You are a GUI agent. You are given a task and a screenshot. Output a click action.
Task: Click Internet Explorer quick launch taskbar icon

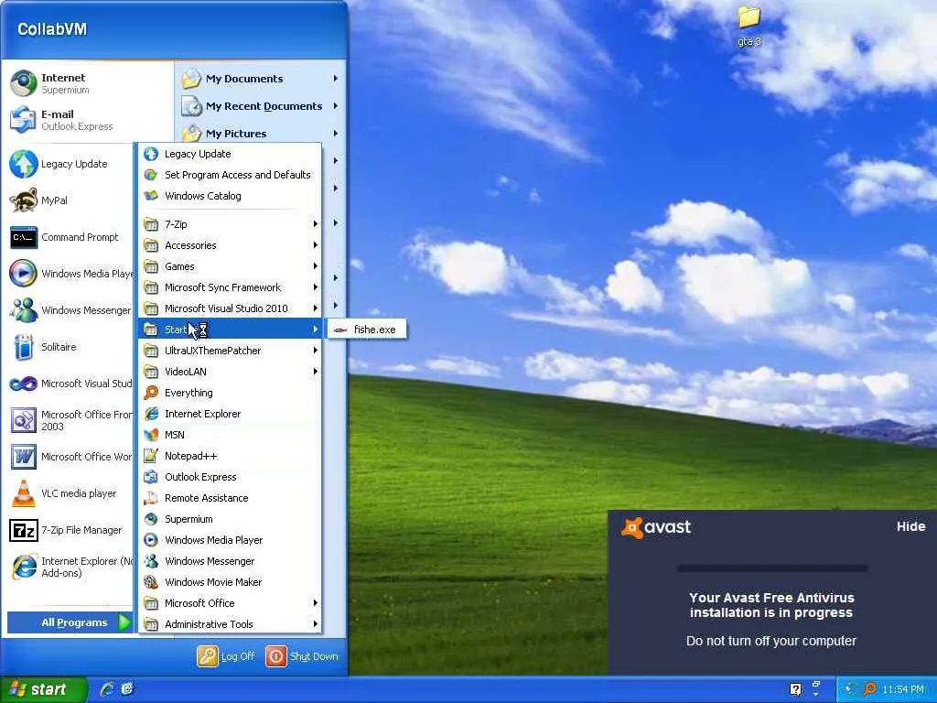108,689
